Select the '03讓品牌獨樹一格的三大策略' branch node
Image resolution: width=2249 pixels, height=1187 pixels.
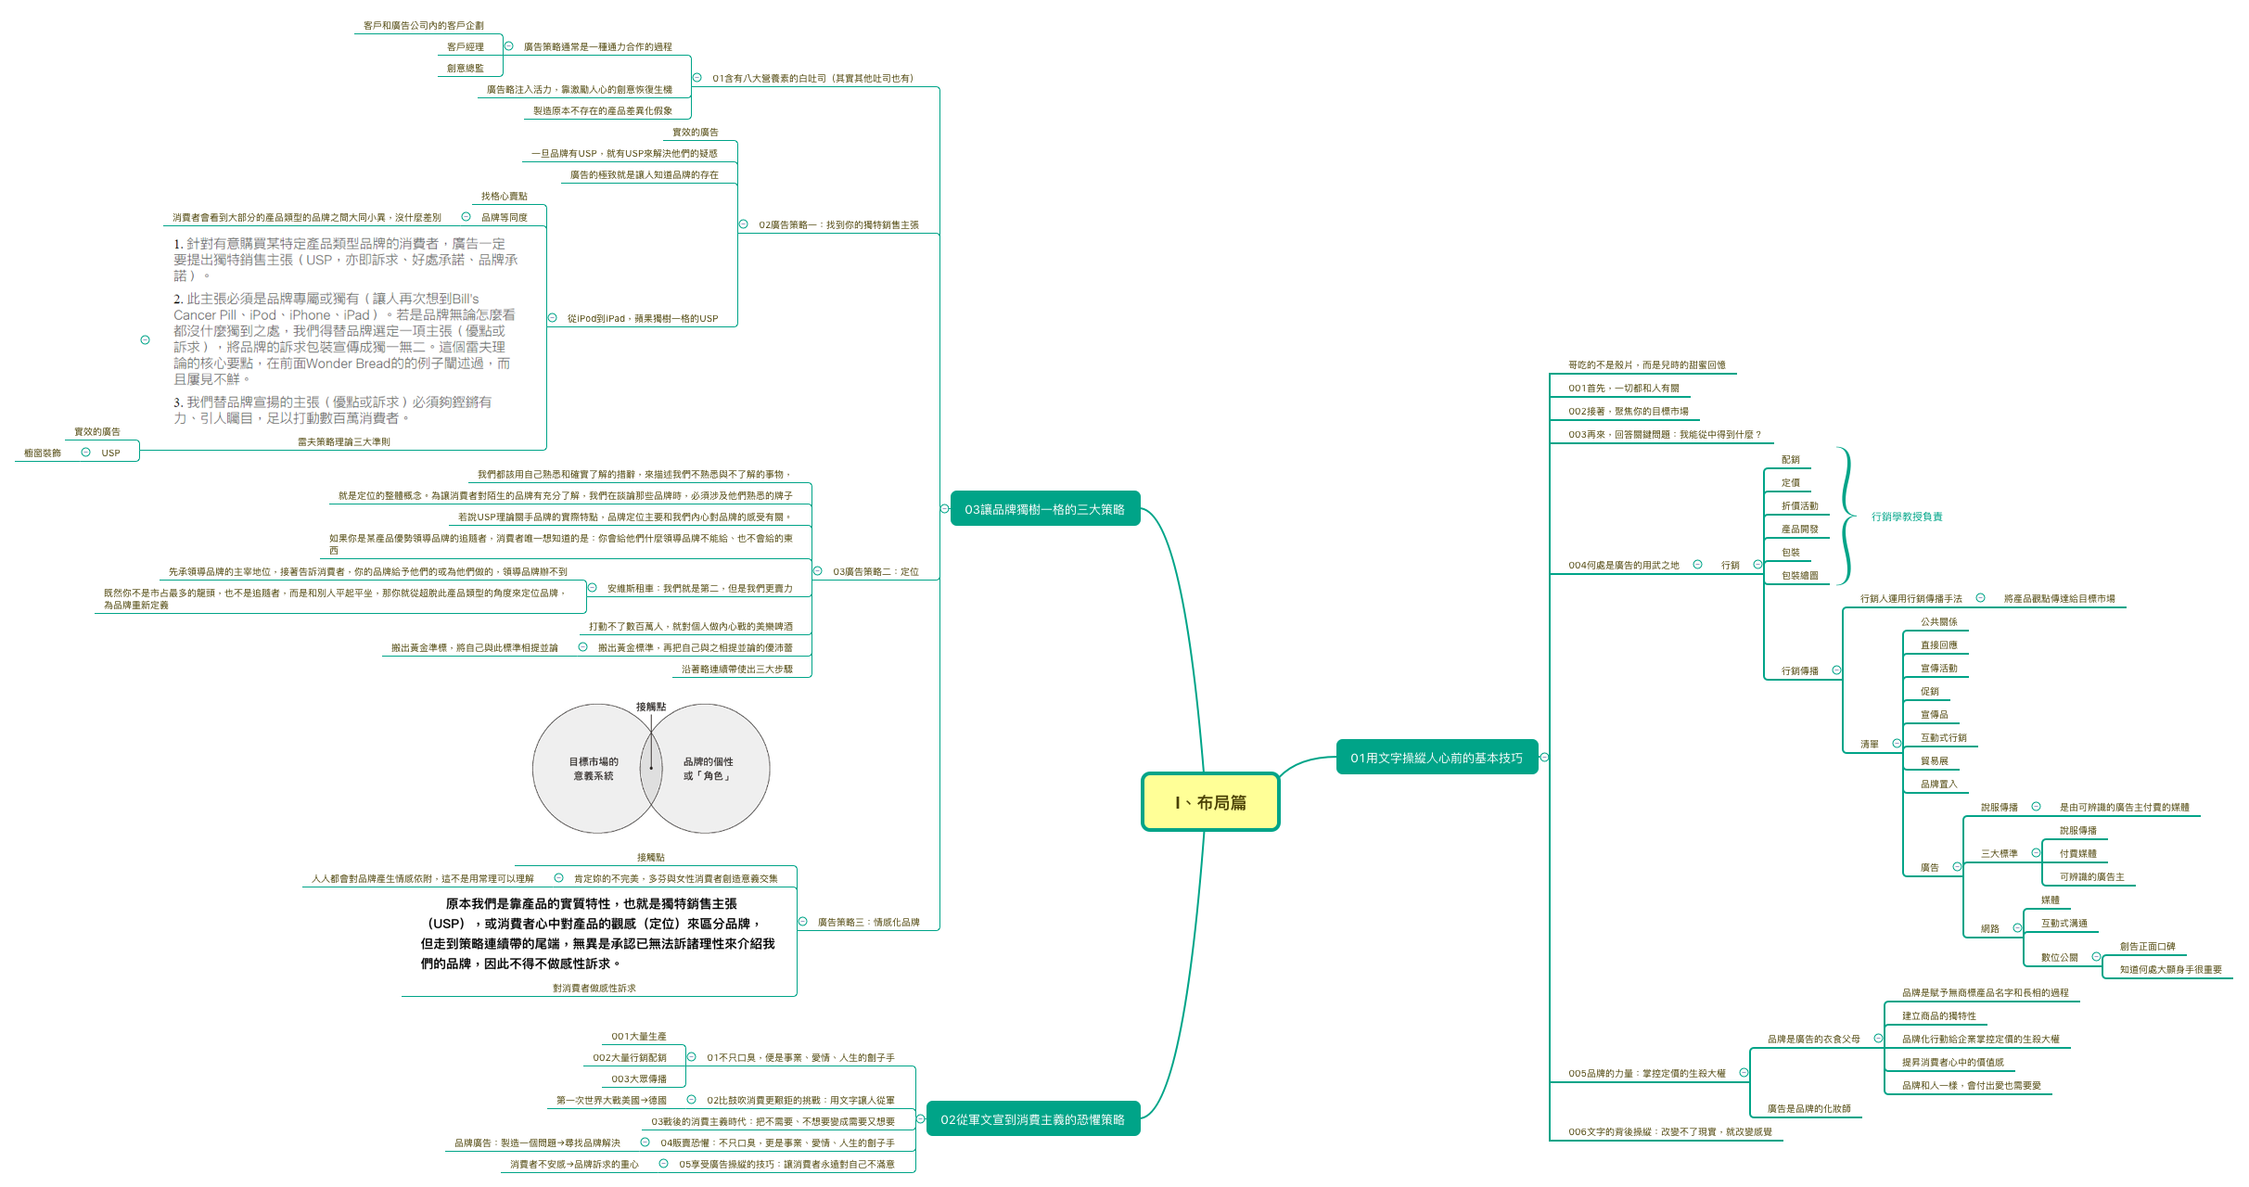click(x=1044, y=509)
